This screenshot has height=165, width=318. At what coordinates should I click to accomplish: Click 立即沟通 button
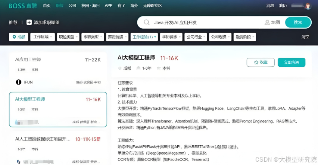click(291, 62)
